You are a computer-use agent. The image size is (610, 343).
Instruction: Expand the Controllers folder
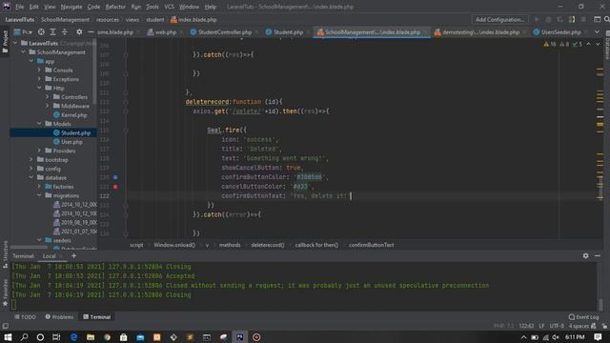pyautogui.click(x=48, y=97)
